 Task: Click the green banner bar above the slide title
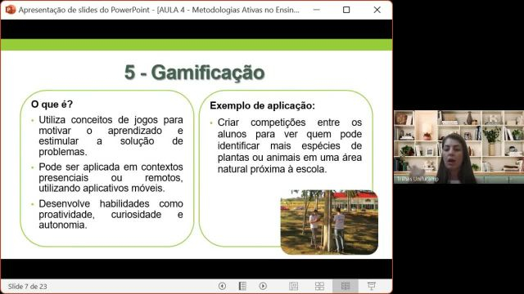[x=196, y=45]
